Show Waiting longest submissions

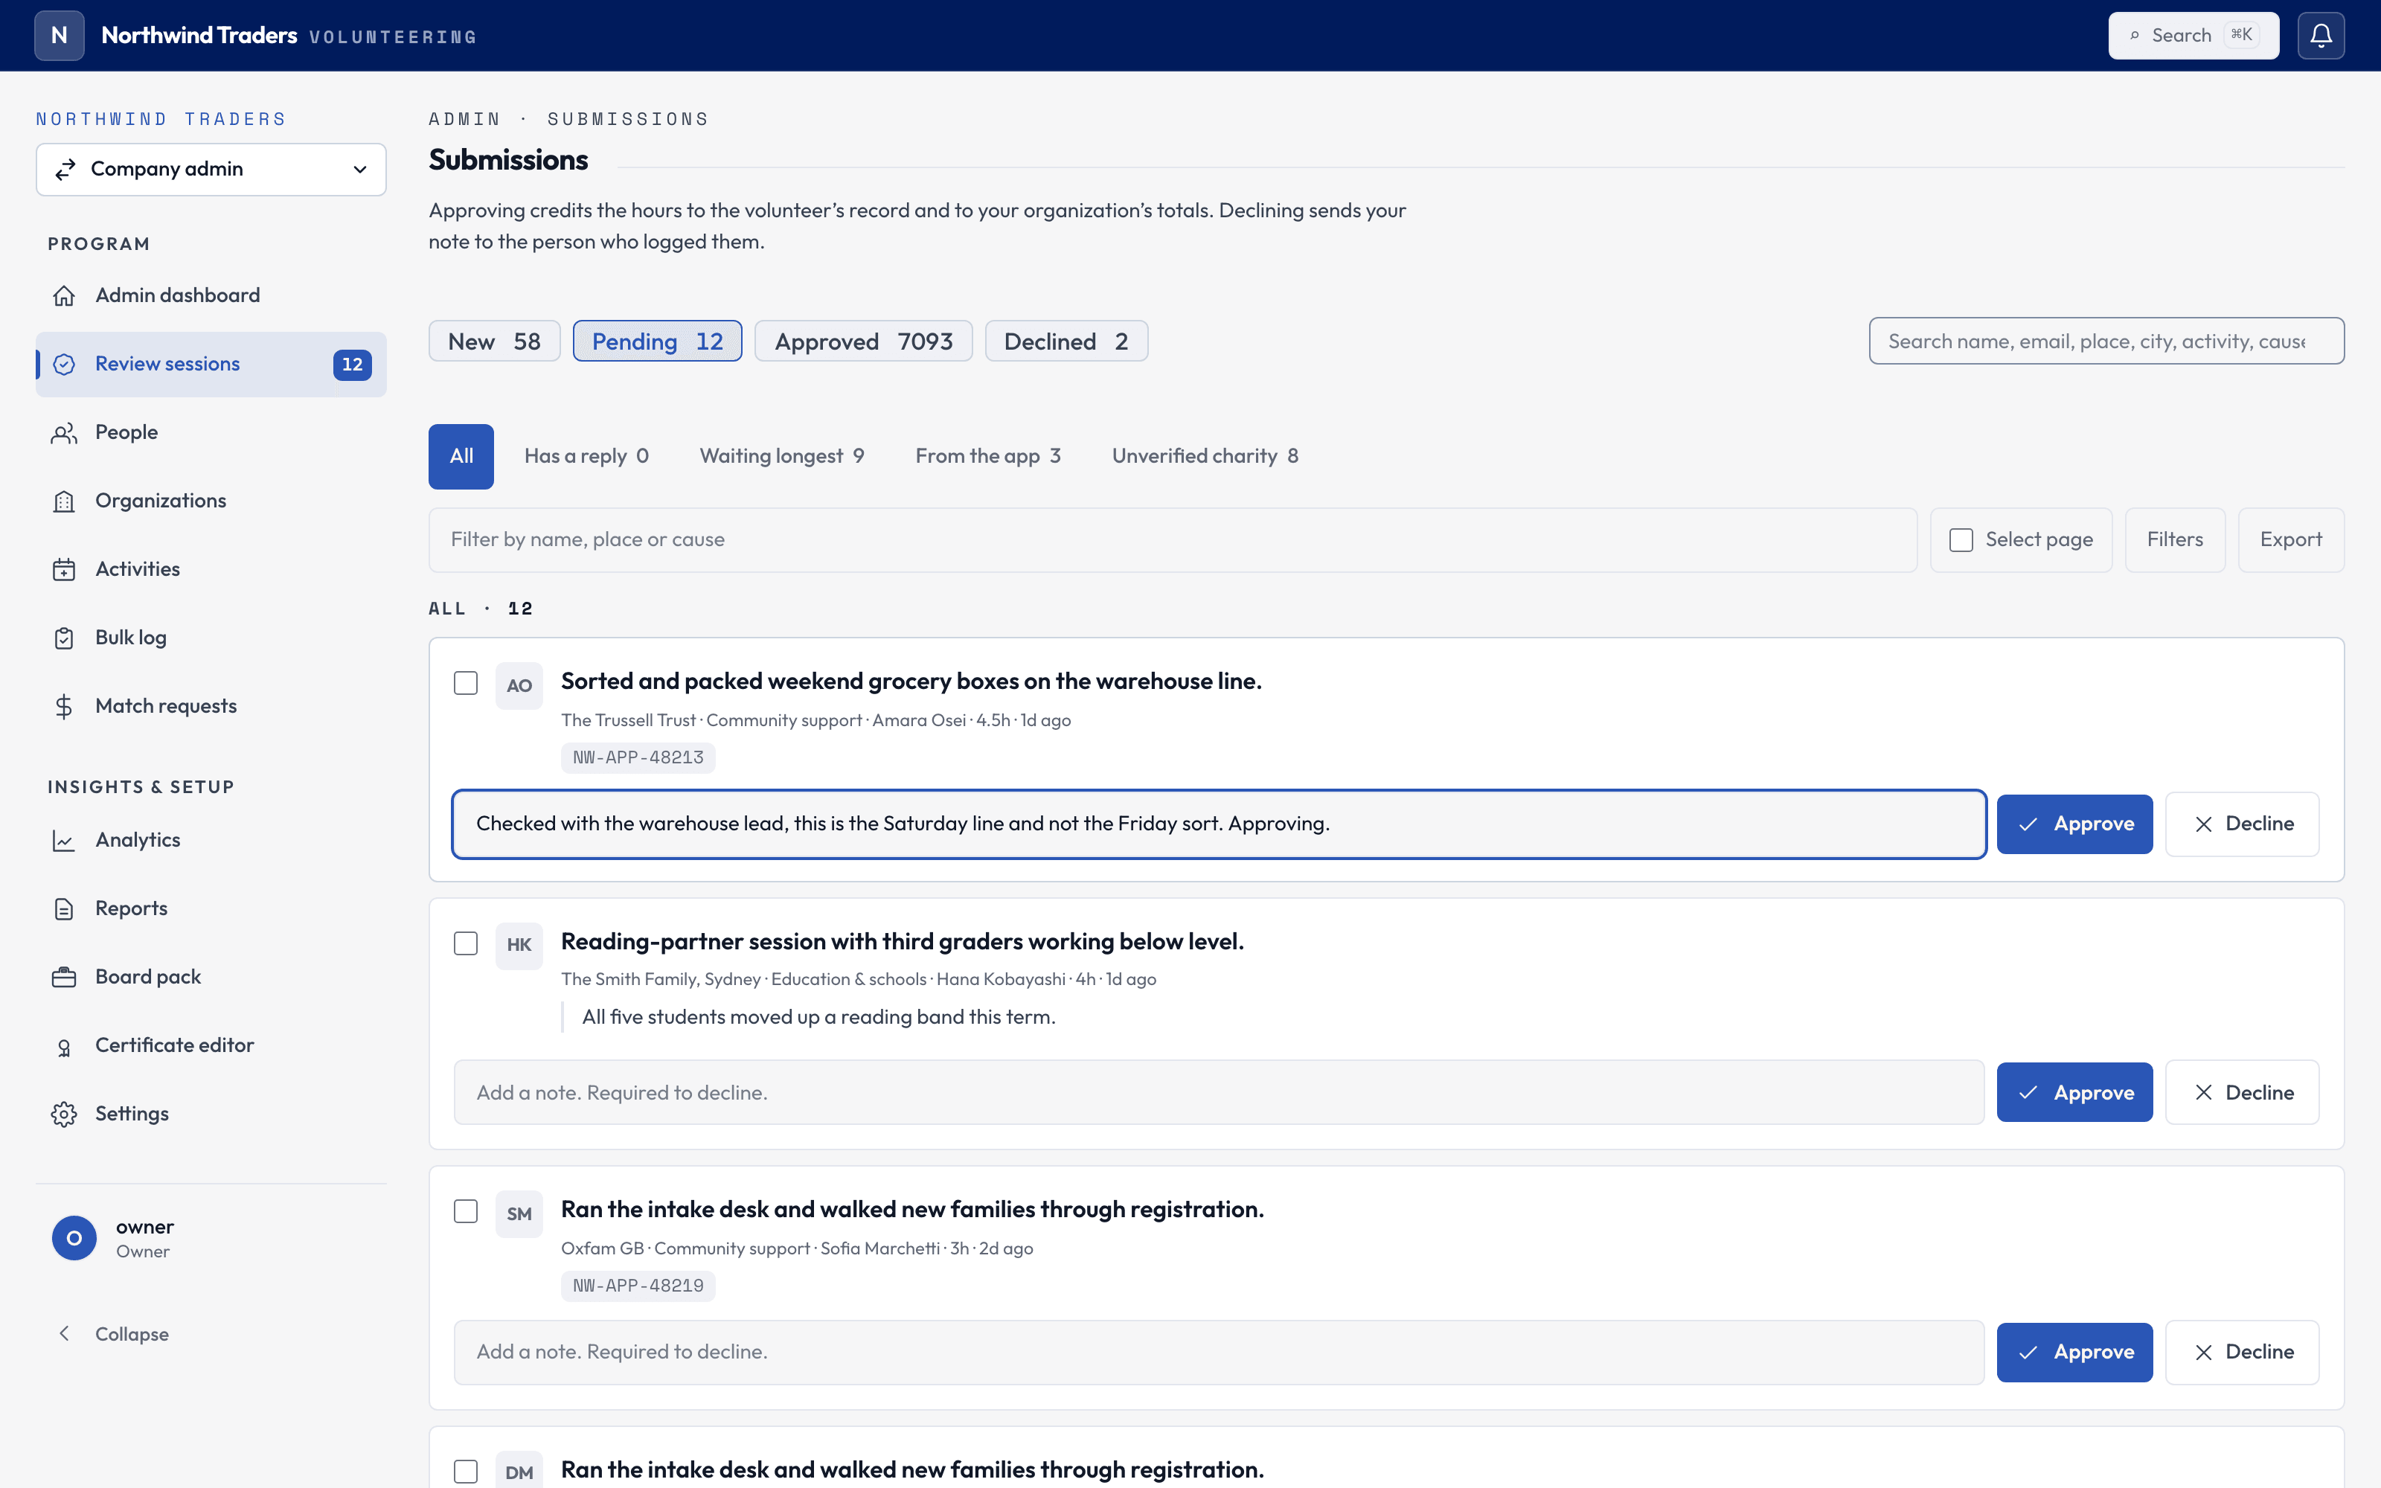point(781,455)
